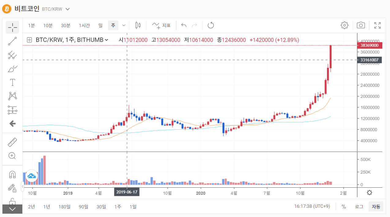Screen dimensions: 390x217
Task: Click the 2020 label on time axis
Action: click(x=201, y=193)
